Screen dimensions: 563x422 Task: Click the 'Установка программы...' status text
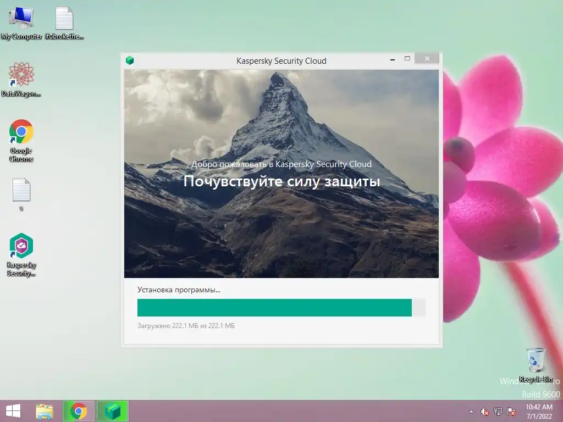(x=179, y=290)
